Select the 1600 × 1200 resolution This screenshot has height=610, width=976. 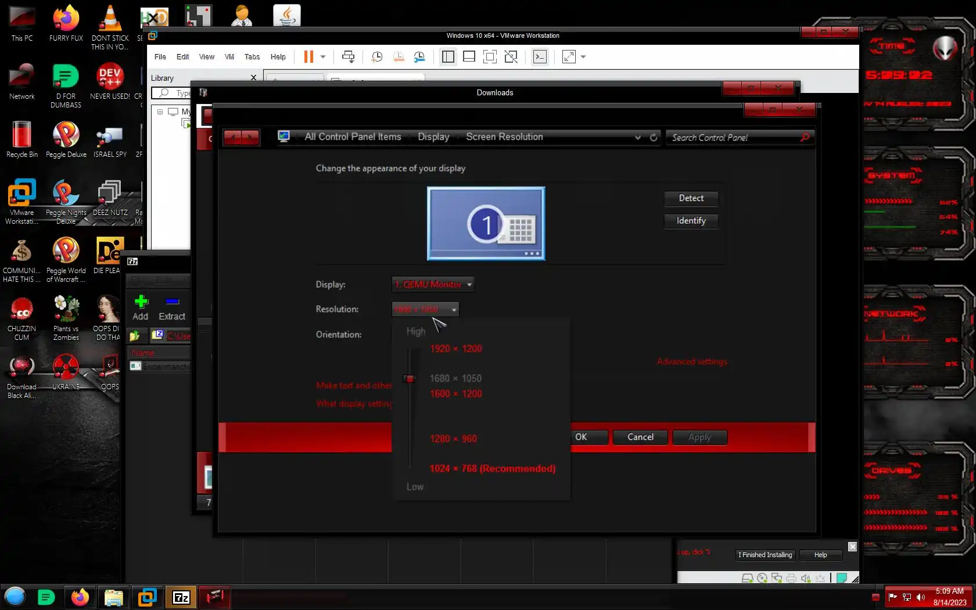tap(456, 394)
